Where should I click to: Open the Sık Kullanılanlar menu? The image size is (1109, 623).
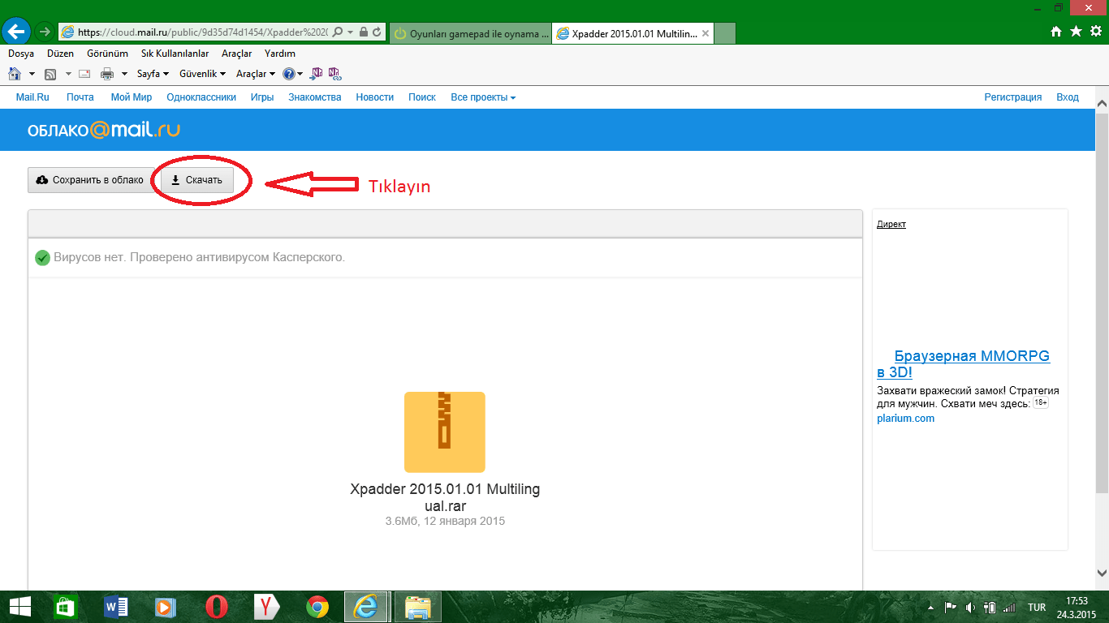(175, 54)
